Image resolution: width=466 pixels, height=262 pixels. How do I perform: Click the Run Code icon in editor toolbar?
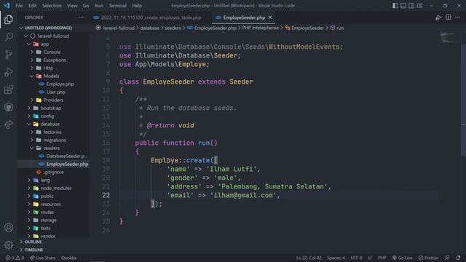coord(438,17)
